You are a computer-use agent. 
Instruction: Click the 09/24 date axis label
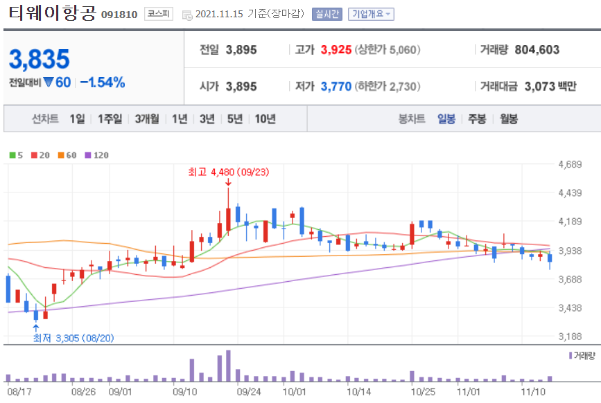pyautogui.click(x=249, y=392)
